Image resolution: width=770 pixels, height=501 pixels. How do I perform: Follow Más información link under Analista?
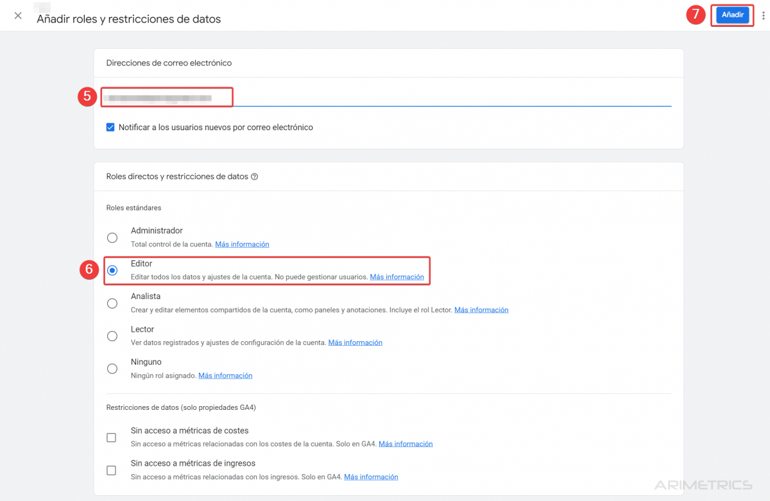point(481,310)
